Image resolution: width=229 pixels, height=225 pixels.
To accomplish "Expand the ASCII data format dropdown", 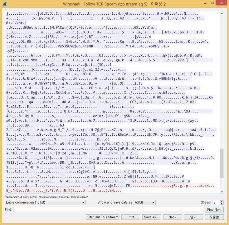I will pyautogui.click(x=144, y=202).
